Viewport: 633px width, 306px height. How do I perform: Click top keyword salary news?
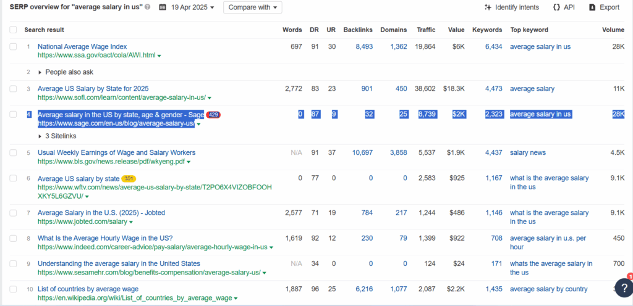pyautogui.click(x=528, y=152)
